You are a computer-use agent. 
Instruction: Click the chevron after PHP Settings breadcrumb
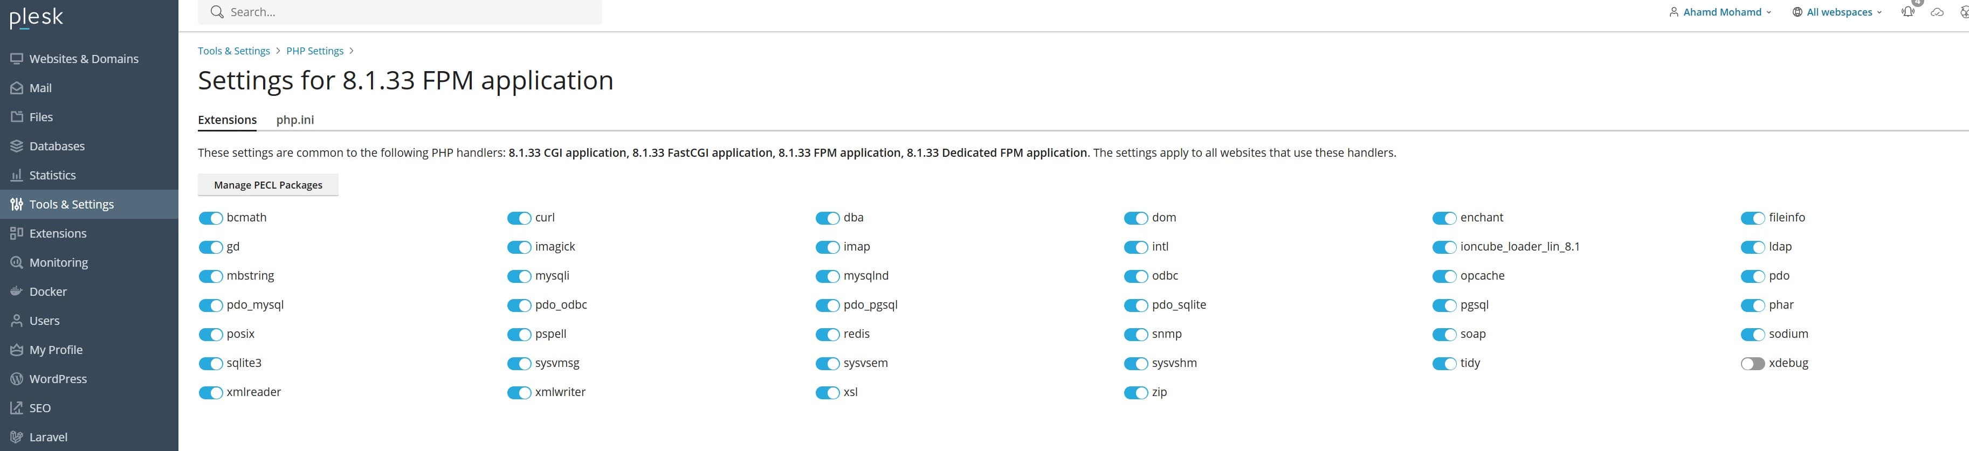pos(352,51)
